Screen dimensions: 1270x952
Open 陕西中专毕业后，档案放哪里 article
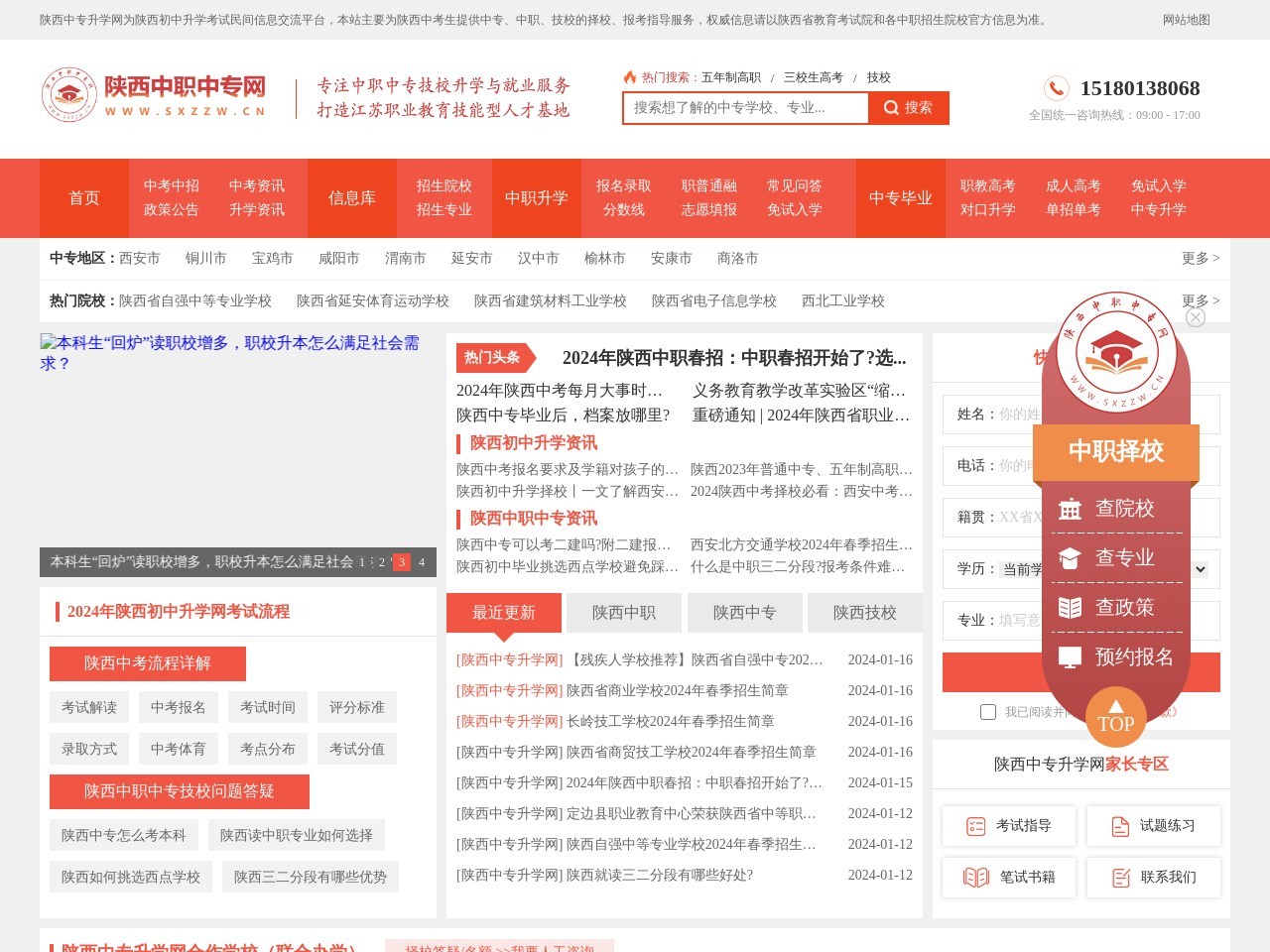564,416
